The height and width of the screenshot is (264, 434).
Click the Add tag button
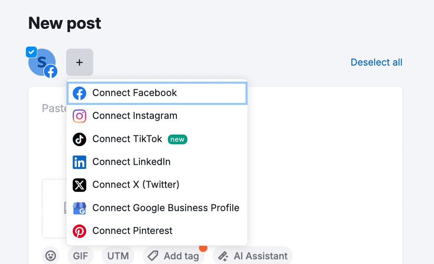coord(173,256)
